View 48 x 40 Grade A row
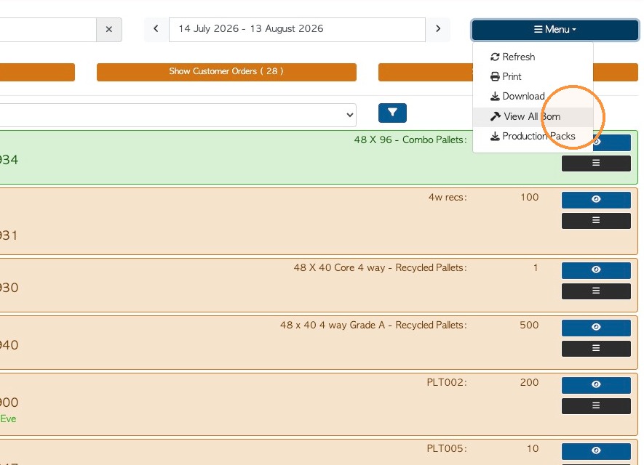The height and width of the screenshot is (465, 644). pos(596,327)
